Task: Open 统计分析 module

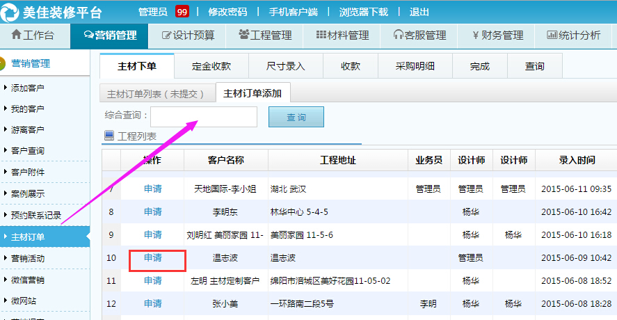Action: click(x=574, y=35)
